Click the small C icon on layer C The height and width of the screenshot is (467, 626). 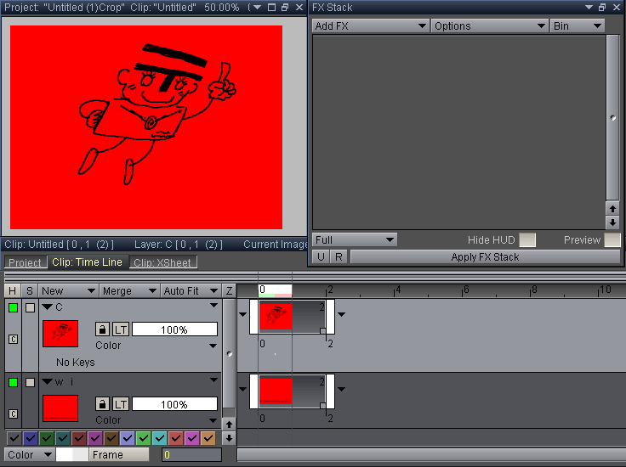click(x=13, y=340)
